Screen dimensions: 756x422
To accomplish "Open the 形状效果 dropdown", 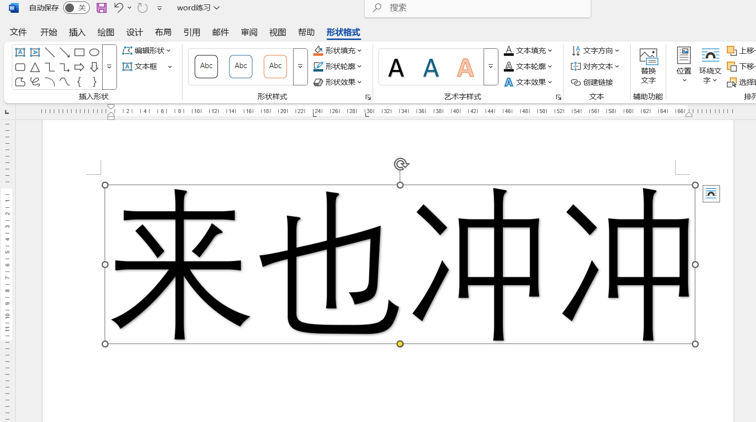I will (x=338, y=82).
